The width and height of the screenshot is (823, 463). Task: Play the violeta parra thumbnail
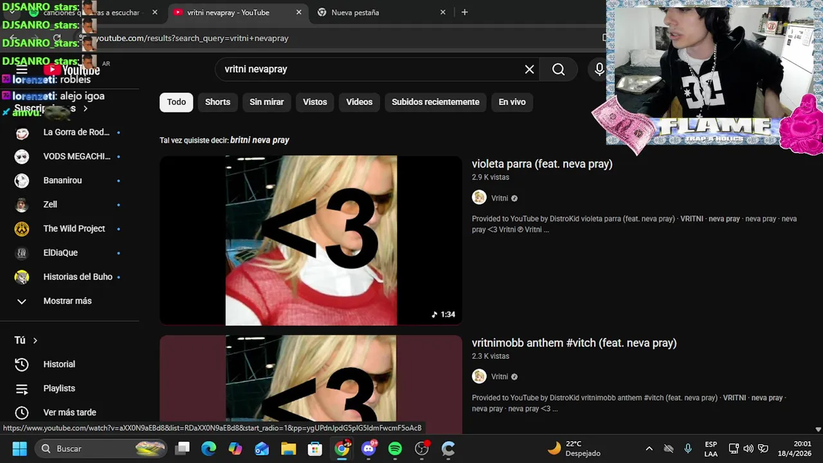click(x=311, y=240)
